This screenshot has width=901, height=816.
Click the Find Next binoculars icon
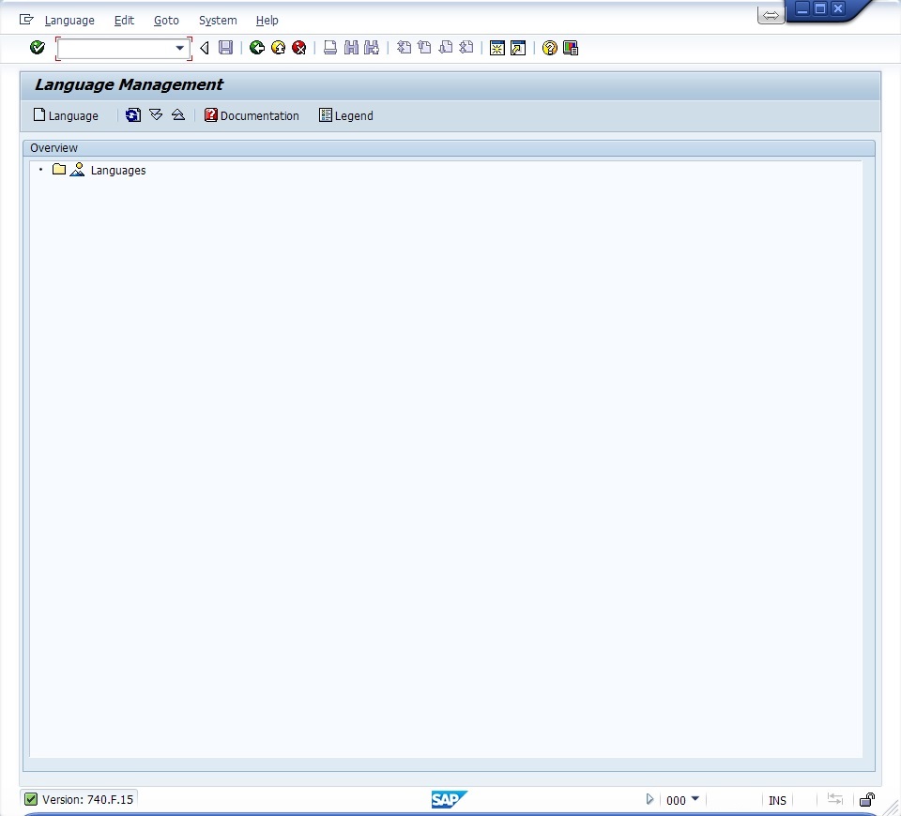click(x=372, y=48)
